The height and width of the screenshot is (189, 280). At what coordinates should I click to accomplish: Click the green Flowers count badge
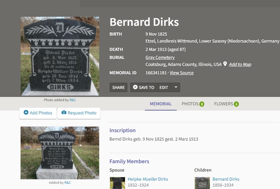(x=236, y=104)
